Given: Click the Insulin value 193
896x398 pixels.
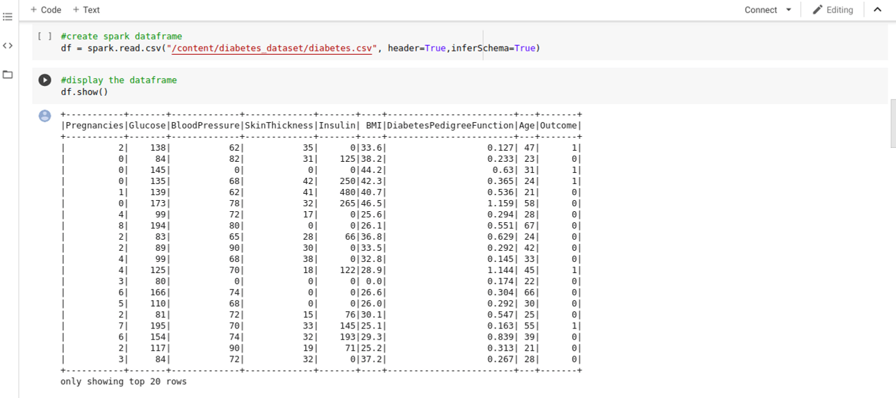Looking at the screenshot, I should point(348,337).
